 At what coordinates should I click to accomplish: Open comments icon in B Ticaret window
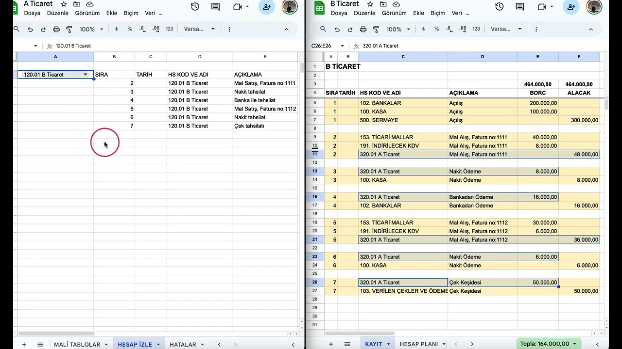[520, 7]
